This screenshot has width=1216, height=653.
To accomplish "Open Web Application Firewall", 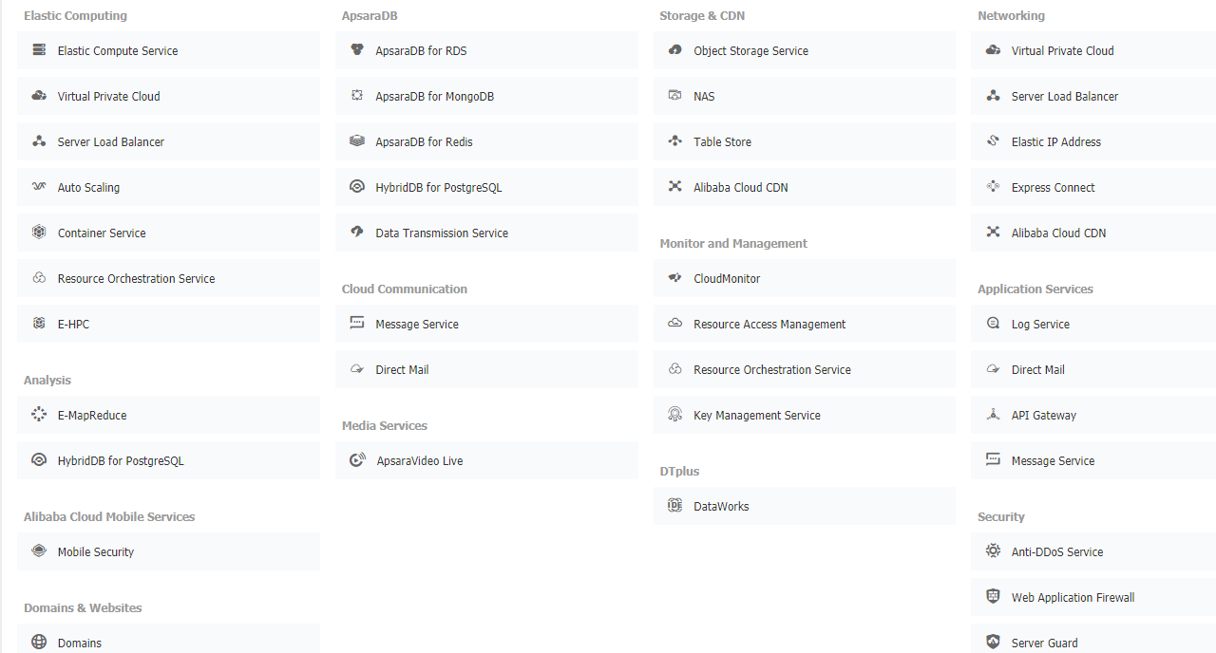I will [1093, 597].
